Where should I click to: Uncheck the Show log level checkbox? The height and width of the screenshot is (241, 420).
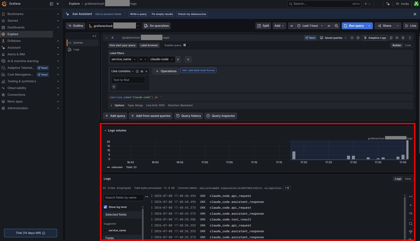pos(105,207)
